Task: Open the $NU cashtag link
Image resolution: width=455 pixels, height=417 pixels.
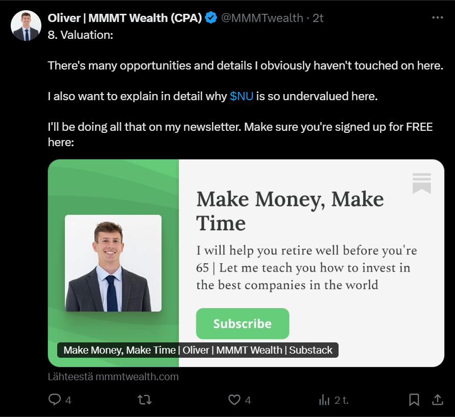Action: pos(242,96)
